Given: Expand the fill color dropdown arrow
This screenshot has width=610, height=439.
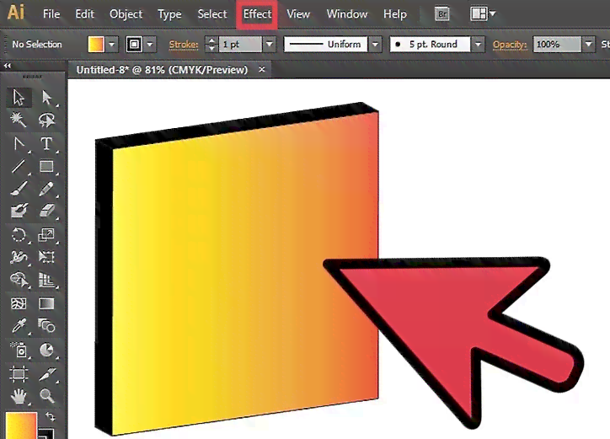Looking at the screenshot, I should [x=112, y=45].
